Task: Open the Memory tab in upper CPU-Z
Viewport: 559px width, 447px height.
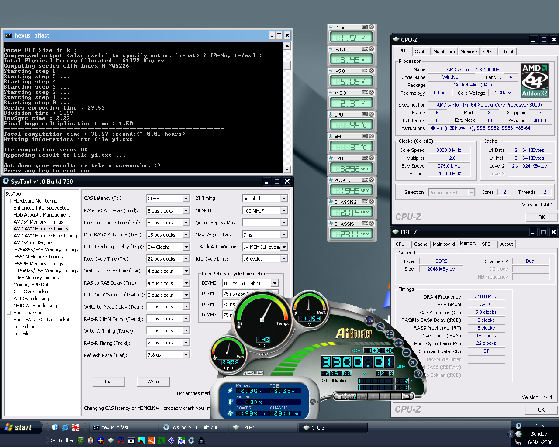Action: [469, 52]
